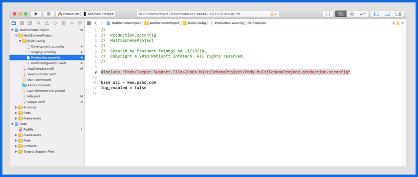The height and width of the screenshot is (177, 418).
Task: Click Production.xcconfig in the jump bar
Action: pos(227,23)
